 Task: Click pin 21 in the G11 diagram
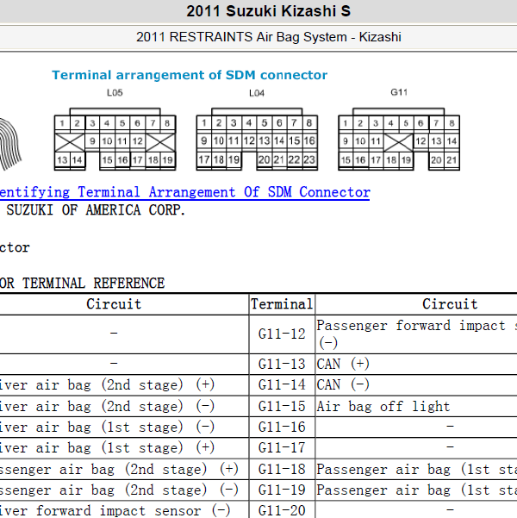coord(452,160)
